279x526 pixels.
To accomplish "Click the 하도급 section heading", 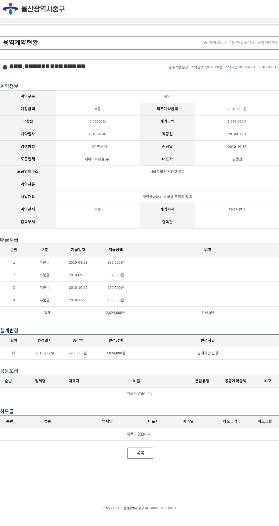I will [x=7, y=411].
